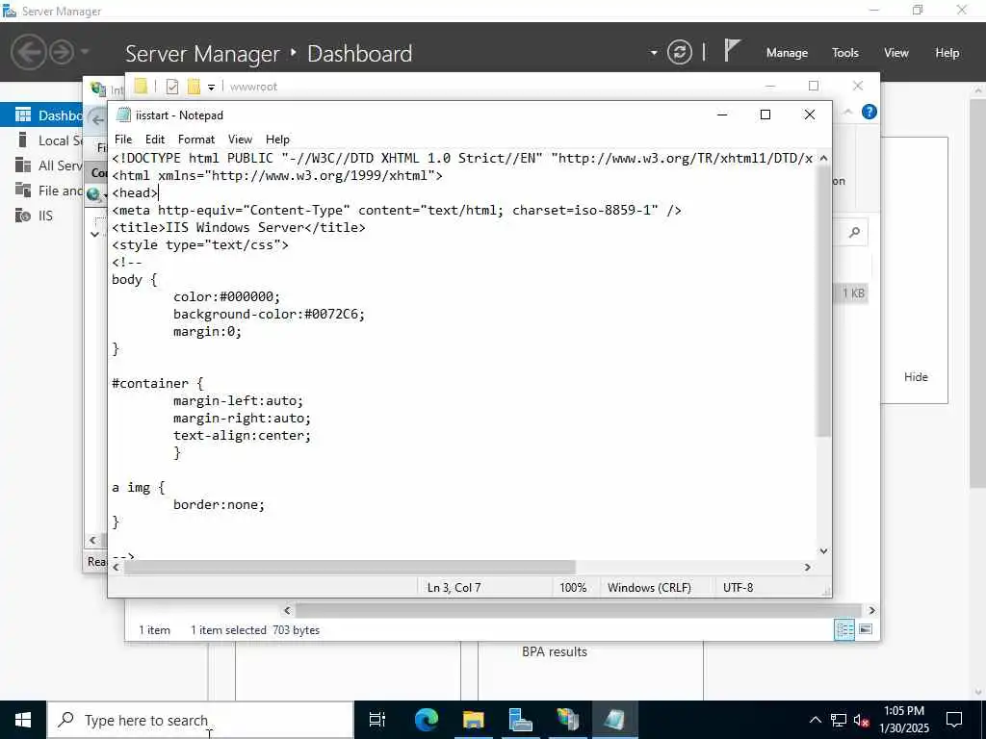Select Dashboard in Server Manager sidebar
Image resolution: width=986 pixels, height=739 pixels.
(x=41, y=115)
